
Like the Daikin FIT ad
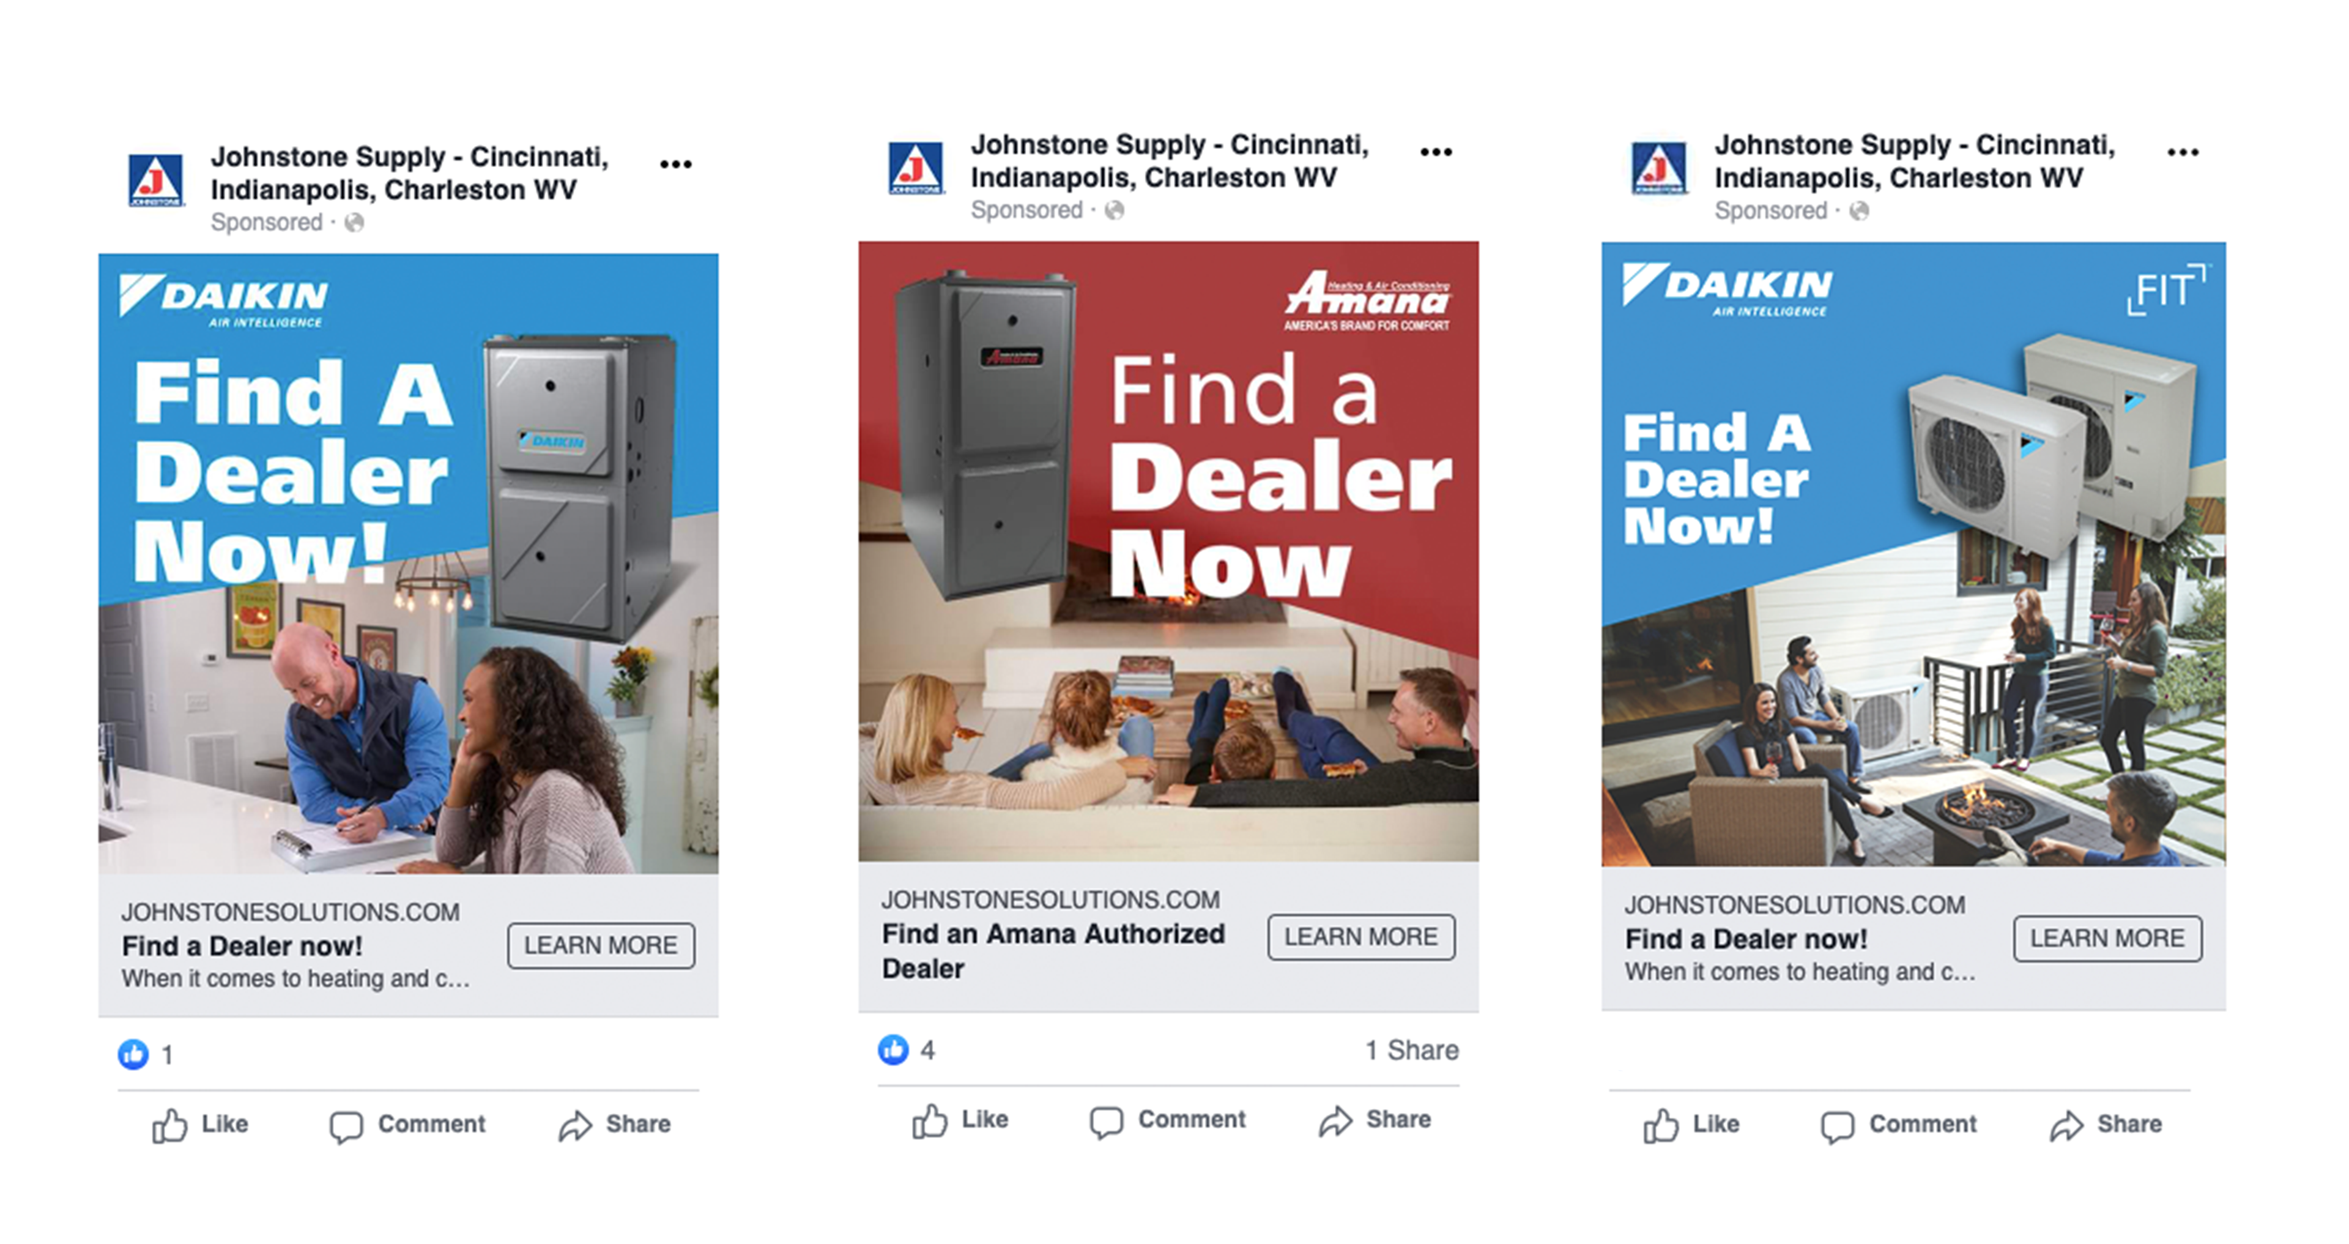coord(1691,1125)
